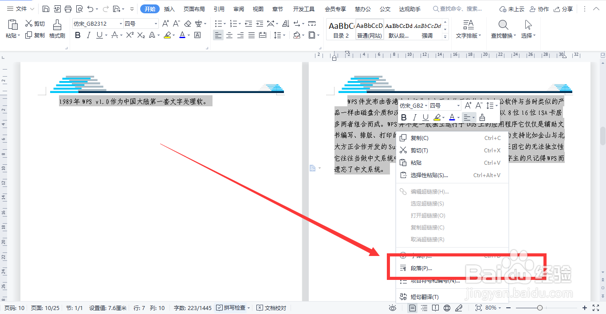606x314 pixels.
Task: Open the Page Layout (页面布局) tab
Action: coord(194,9)
